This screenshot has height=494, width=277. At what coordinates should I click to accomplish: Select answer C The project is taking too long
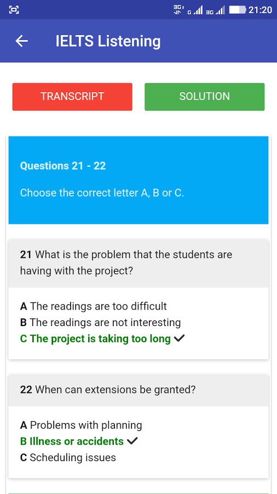coord(95,339)
